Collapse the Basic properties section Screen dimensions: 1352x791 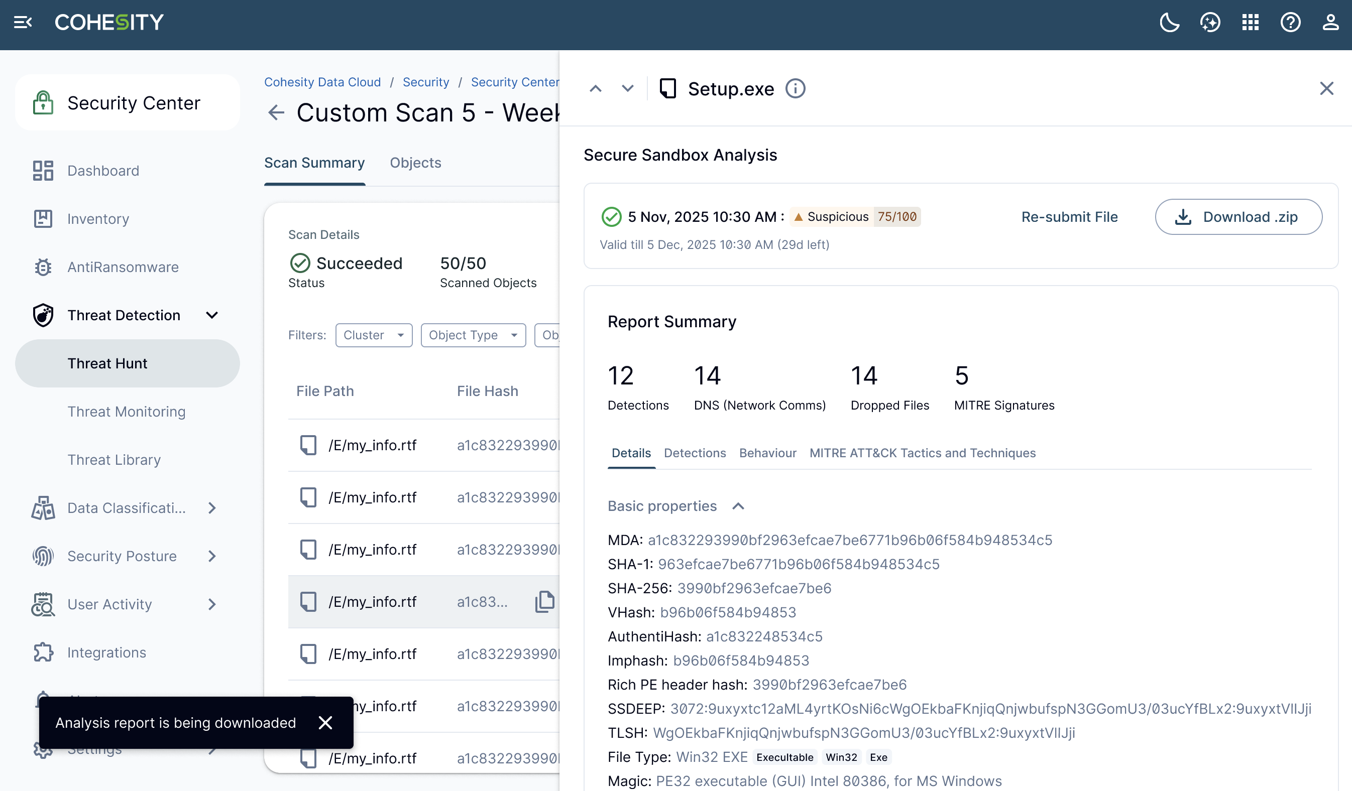point(738,506)
